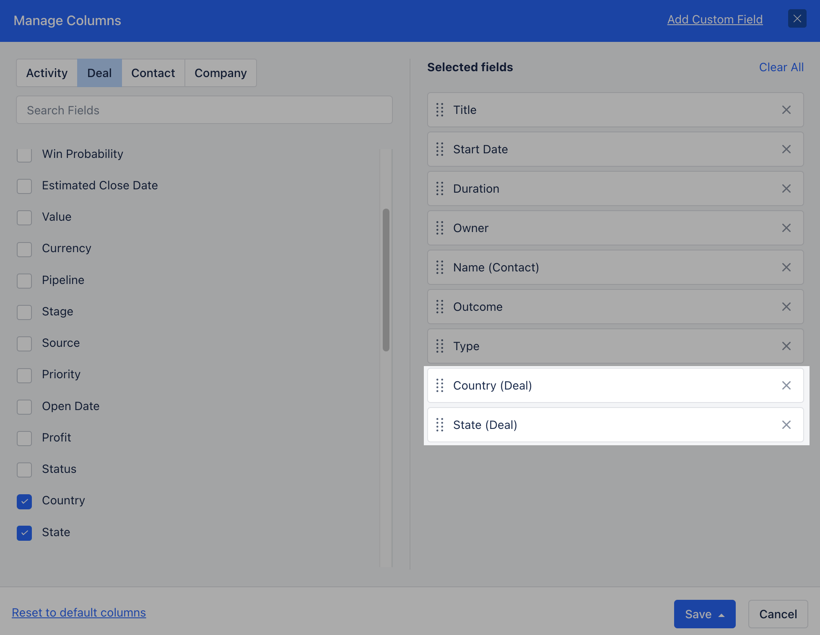Grab the drag handle for Type
The width and height of the screenshot is (820, 635).
click(x=440, y=346)
